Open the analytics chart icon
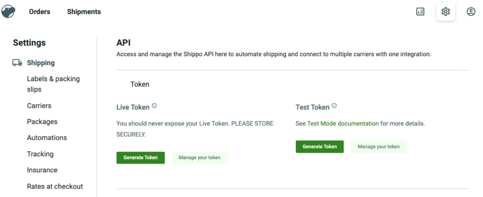This screenshot has height=197, width=483. point(420,12)
